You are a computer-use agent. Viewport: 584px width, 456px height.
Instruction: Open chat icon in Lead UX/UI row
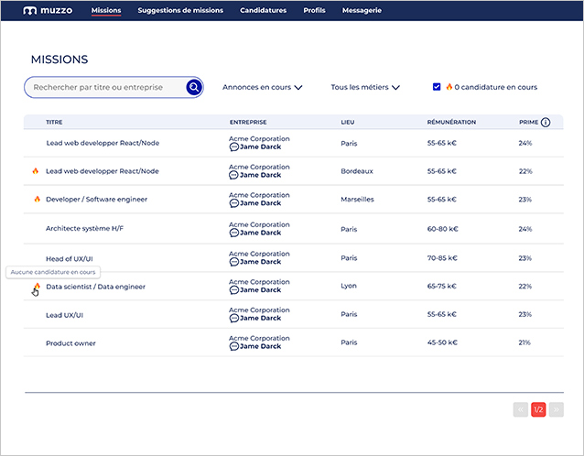point(234,318)
